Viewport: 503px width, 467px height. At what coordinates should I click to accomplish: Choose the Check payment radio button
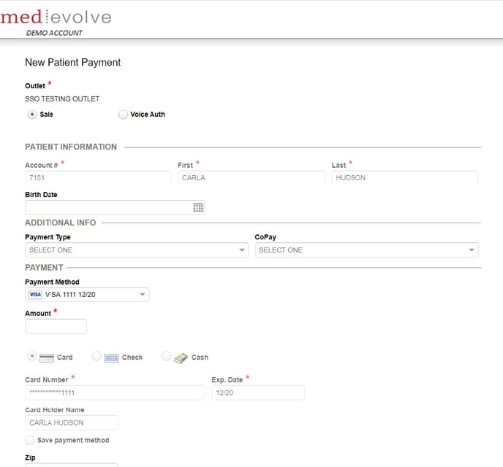pos(97,356)
